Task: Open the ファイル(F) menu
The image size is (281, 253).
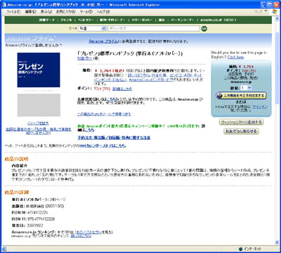Action: click(x=13, y=11)
